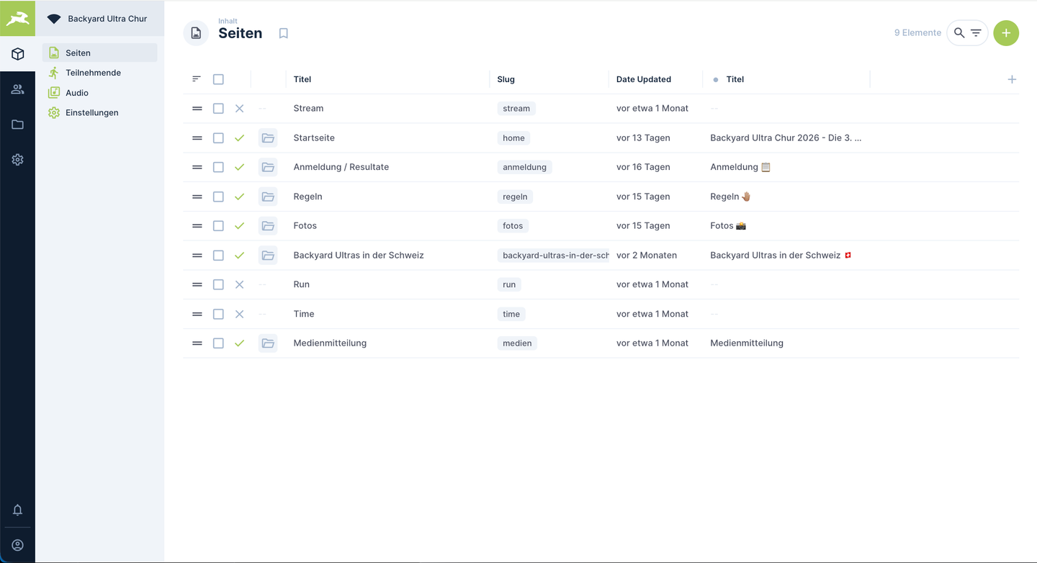Image resolution: width=1037 pixels, height=563 pixels.
Task: Open Date Updated column header menu
Action: tap(644, 79)
